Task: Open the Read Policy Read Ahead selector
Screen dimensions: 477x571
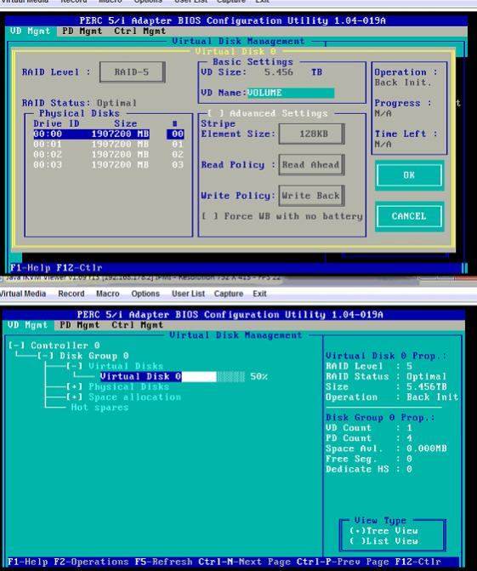Action: pyautogui.click(x=311, y=165)
